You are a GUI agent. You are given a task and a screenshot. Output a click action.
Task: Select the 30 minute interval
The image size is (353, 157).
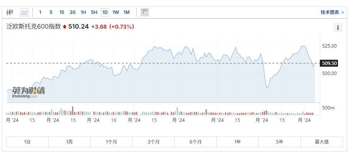click(73, 12)
